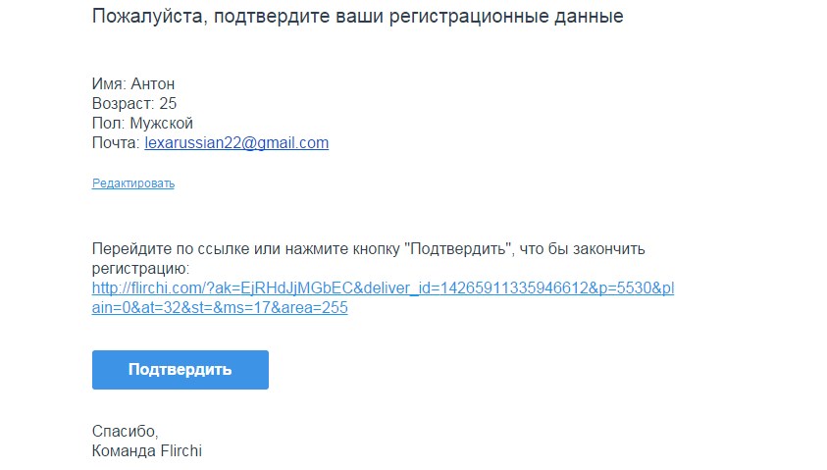
Task: Click the Почта: field label
Action: click(116, 143)
